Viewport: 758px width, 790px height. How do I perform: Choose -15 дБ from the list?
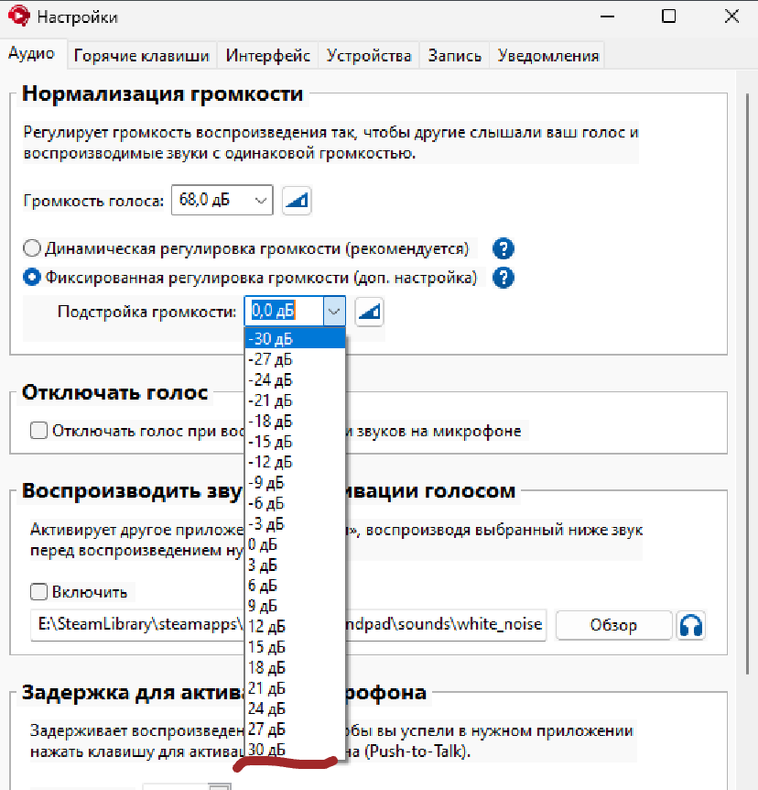pos(295,442)
